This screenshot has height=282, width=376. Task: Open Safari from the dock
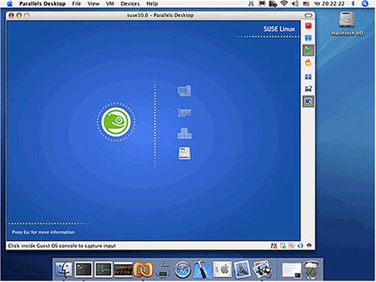pos(182,270)
